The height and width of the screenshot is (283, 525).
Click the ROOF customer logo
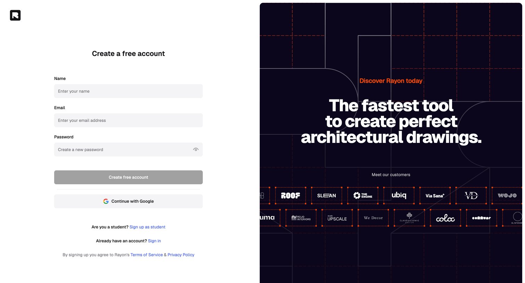(x=291, y=195)
